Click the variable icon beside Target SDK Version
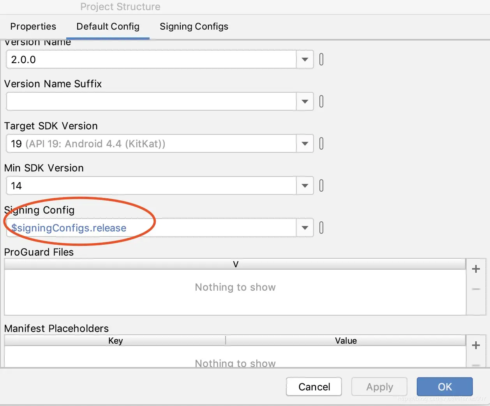This screenshot has width=490, height=406. coord(321,144)
